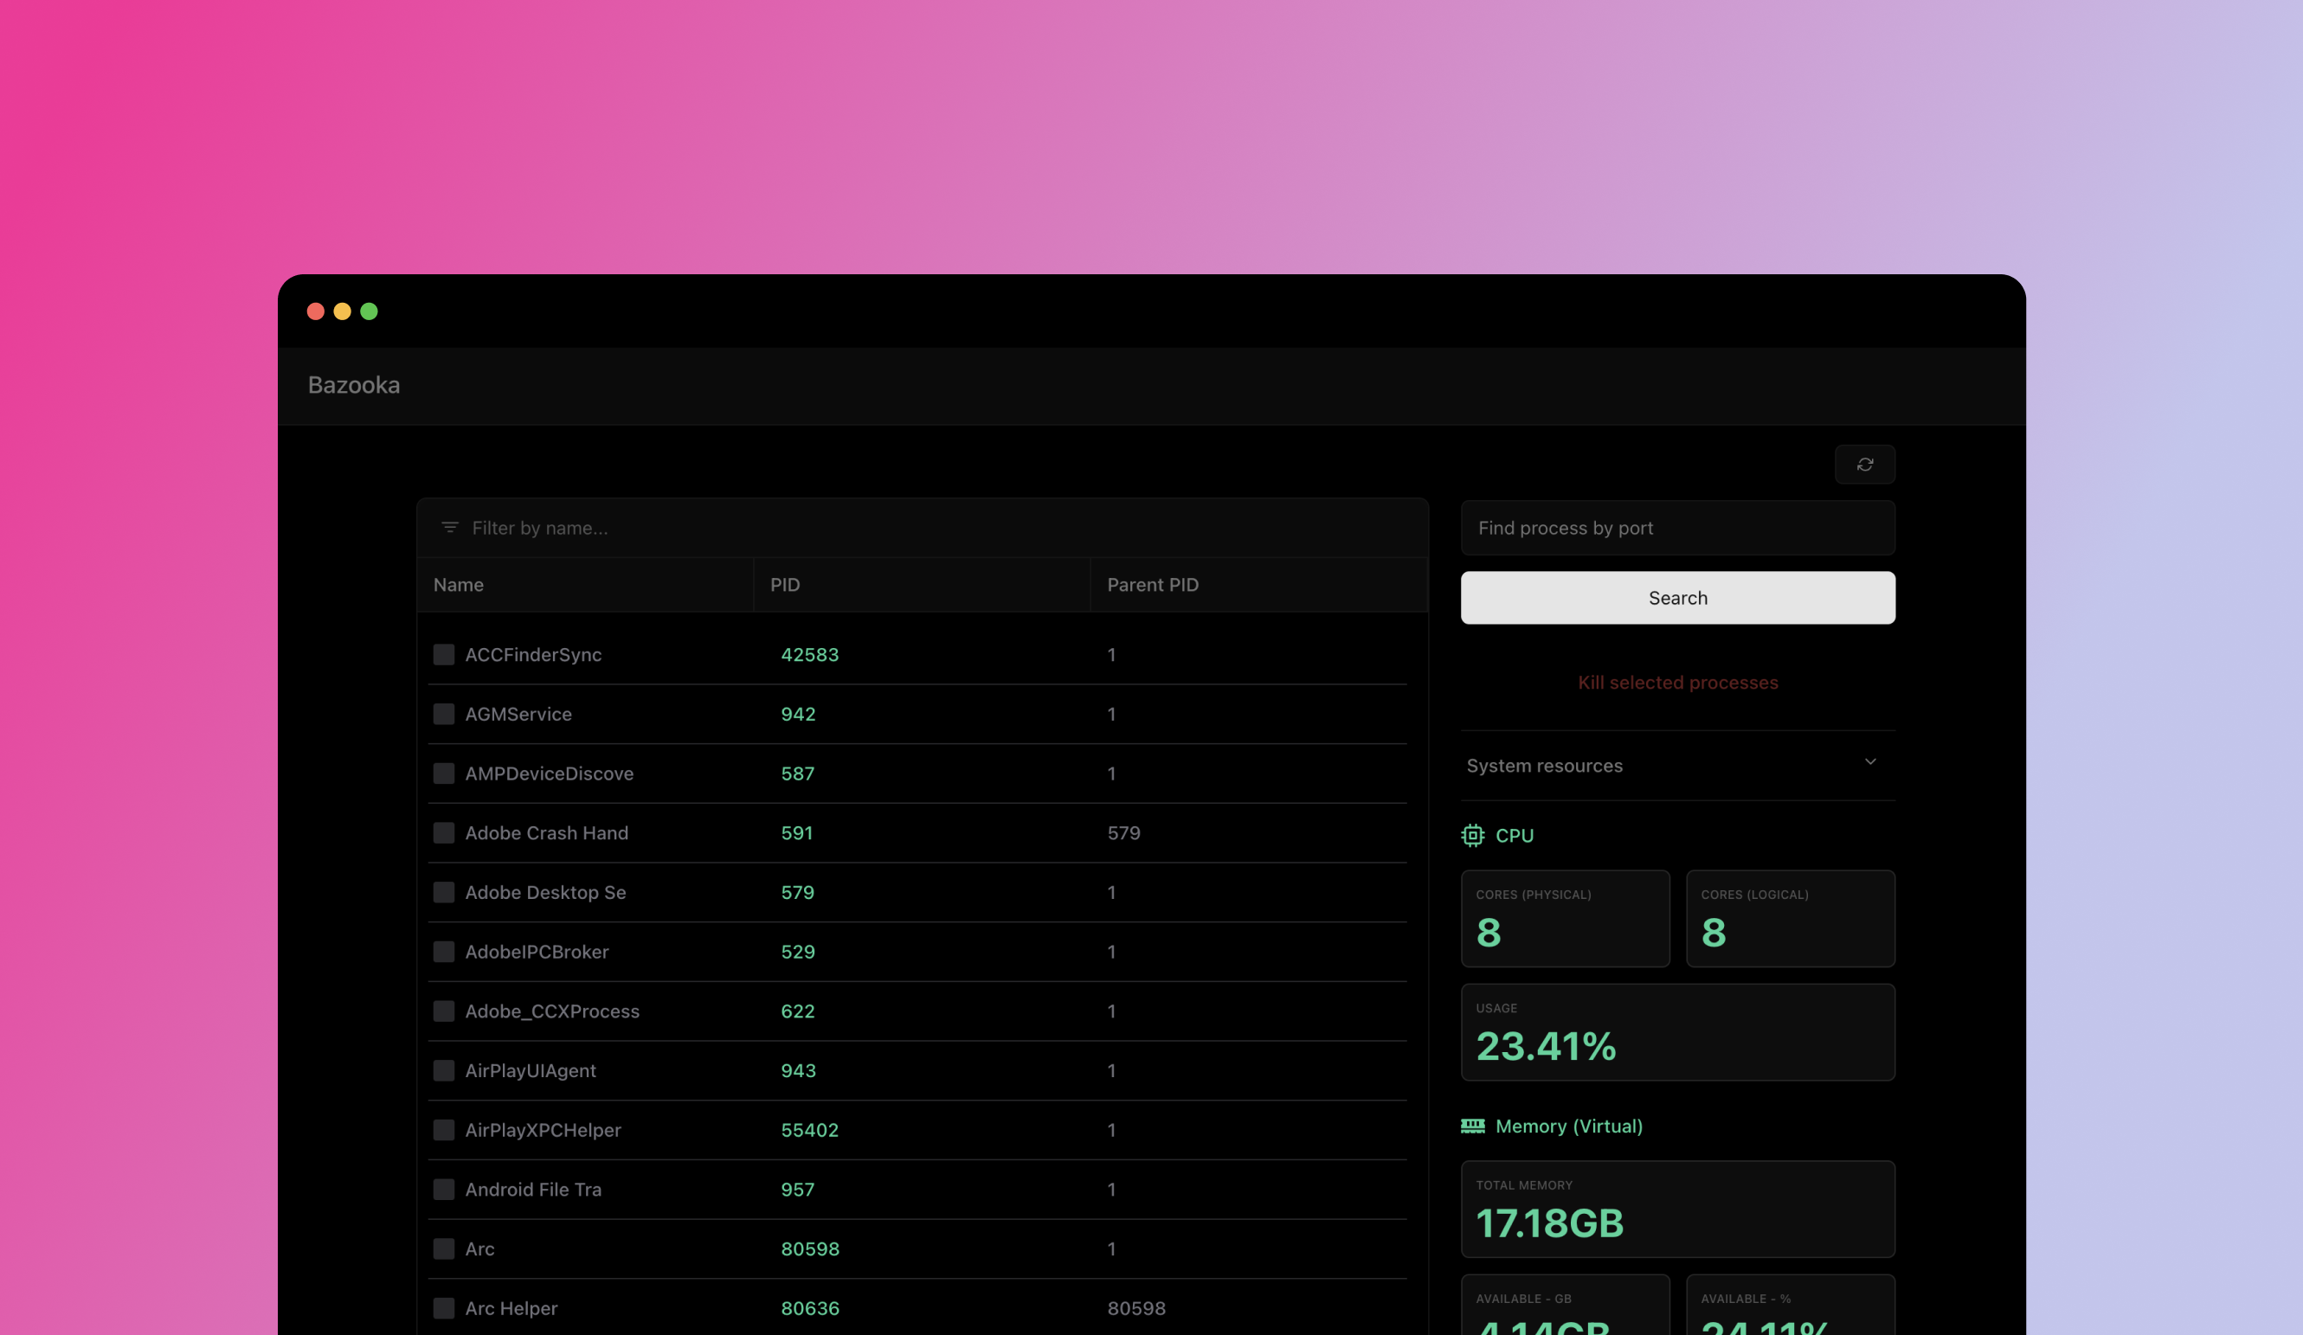2303x1335 pixels.
Task: Click the System resources section header
Action: coord(1545,766)
